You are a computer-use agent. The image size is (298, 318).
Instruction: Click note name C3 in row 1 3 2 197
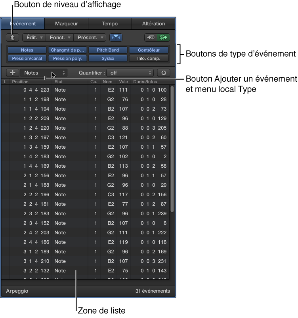coord(111,138)
